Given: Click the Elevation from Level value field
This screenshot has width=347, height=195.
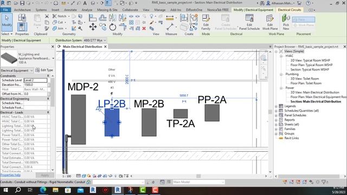Looking at the screenshot, I should [35, 85].
